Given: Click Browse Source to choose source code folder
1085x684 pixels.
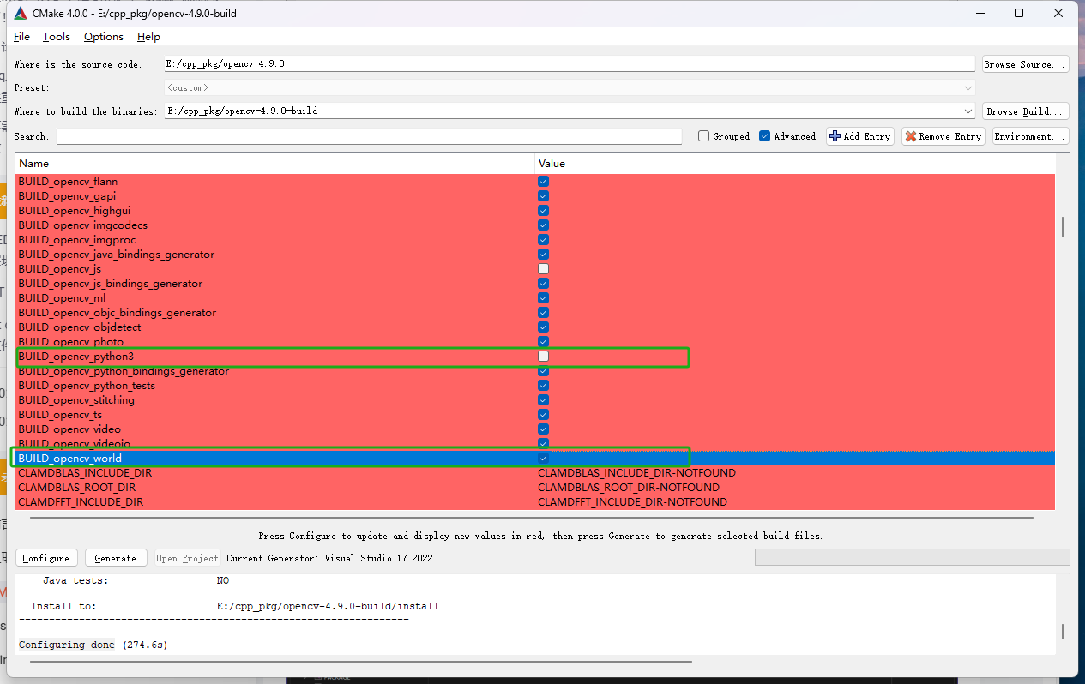Looking at the screenshot, I should [x=1024, y=63].
